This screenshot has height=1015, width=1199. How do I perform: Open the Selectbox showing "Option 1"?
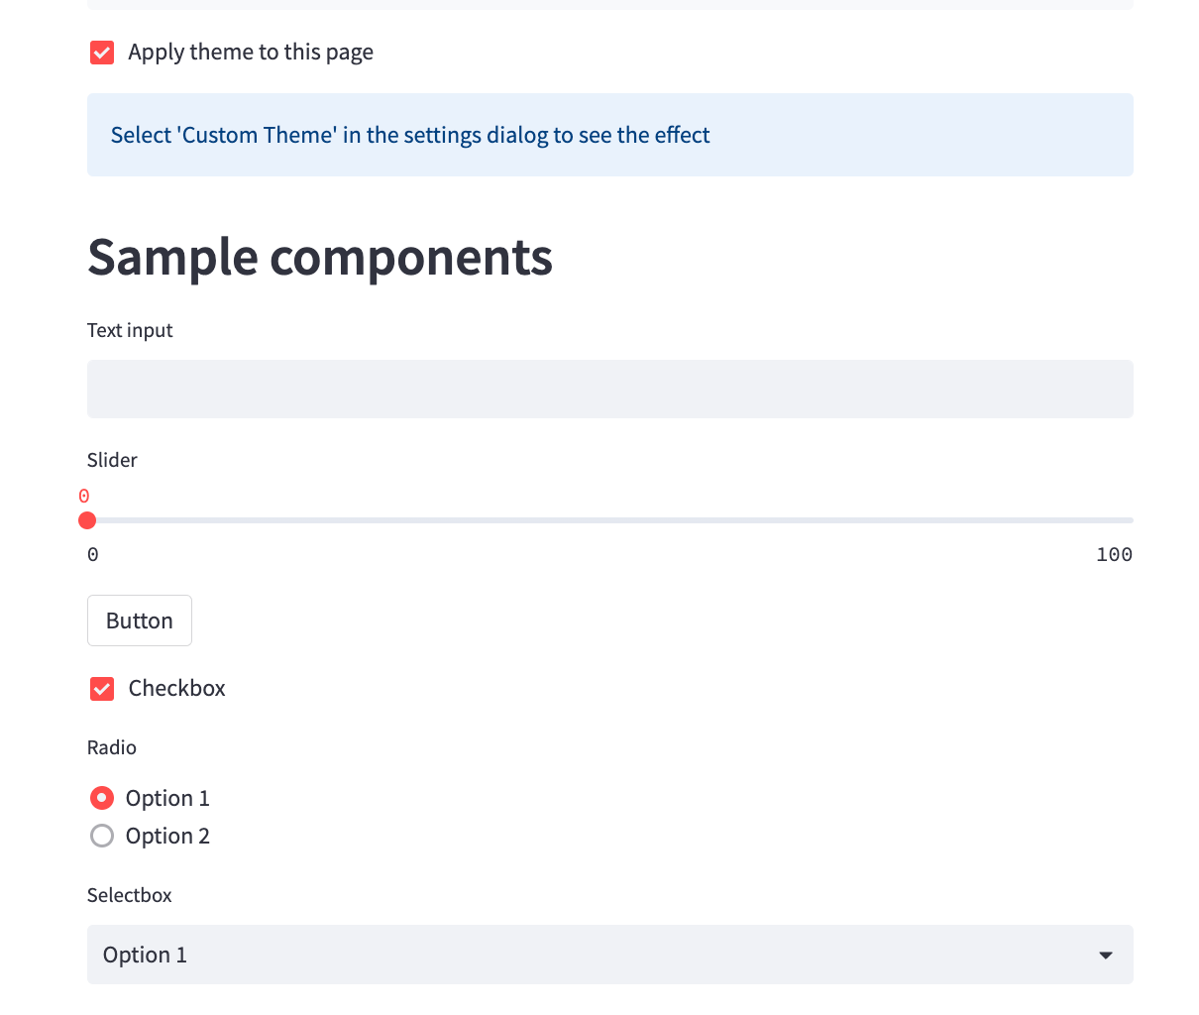click(595, 955)
